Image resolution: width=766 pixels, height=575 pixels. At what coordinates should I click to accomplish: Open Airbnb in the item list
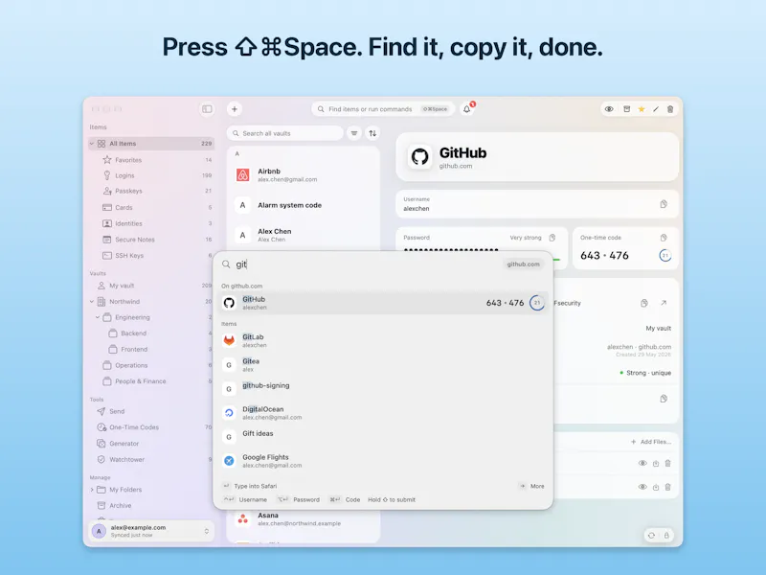(304, 175)
